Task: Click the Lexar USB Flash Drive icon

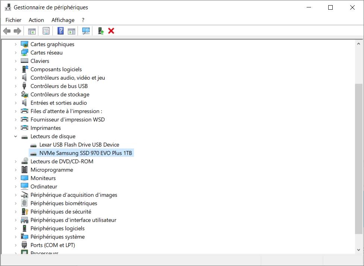Action: [34, 145]
